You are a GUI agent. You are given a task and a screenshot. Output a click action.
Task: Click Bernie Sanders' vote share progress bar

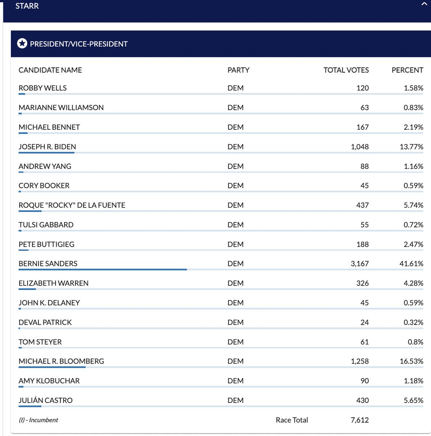[221, 270]
